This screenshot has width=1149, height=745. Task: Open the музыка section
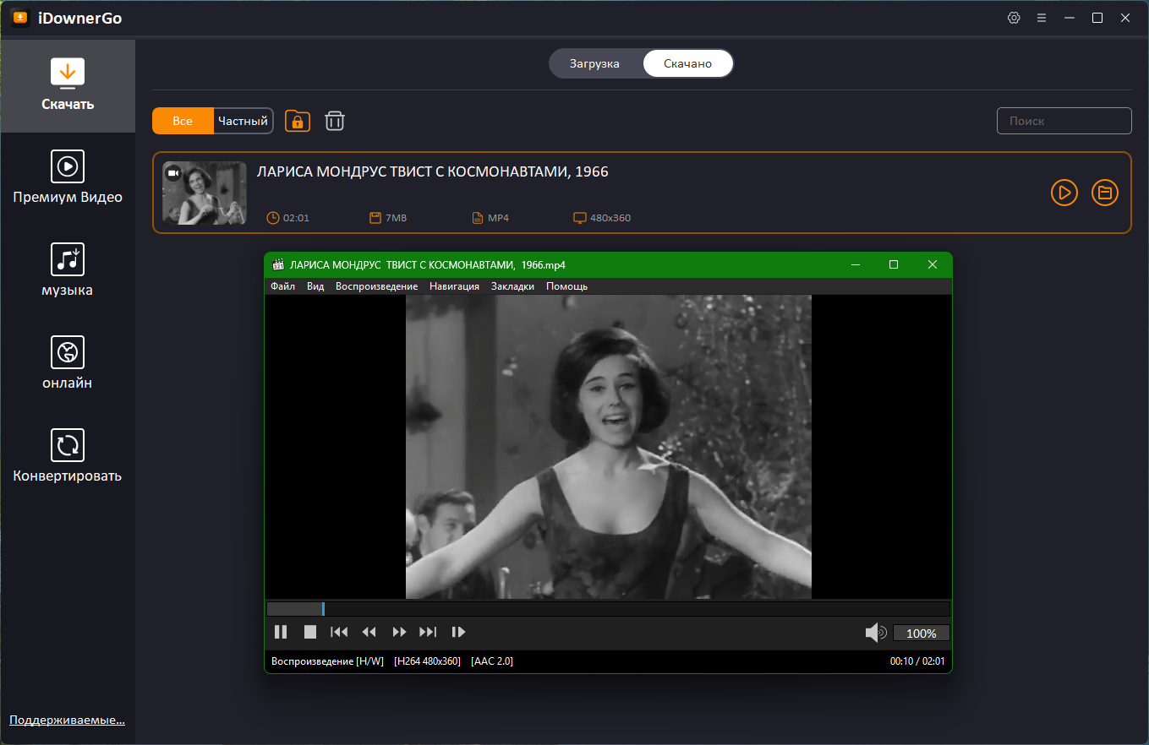click(x=68, y=269)
